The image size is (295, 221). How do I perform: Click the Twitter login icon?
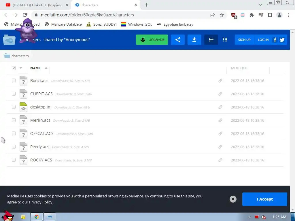point(282,40)
